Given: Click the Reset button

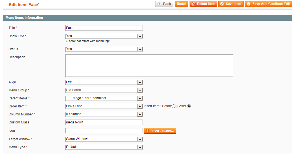Looking at the screenshot, I should [181, 4].
